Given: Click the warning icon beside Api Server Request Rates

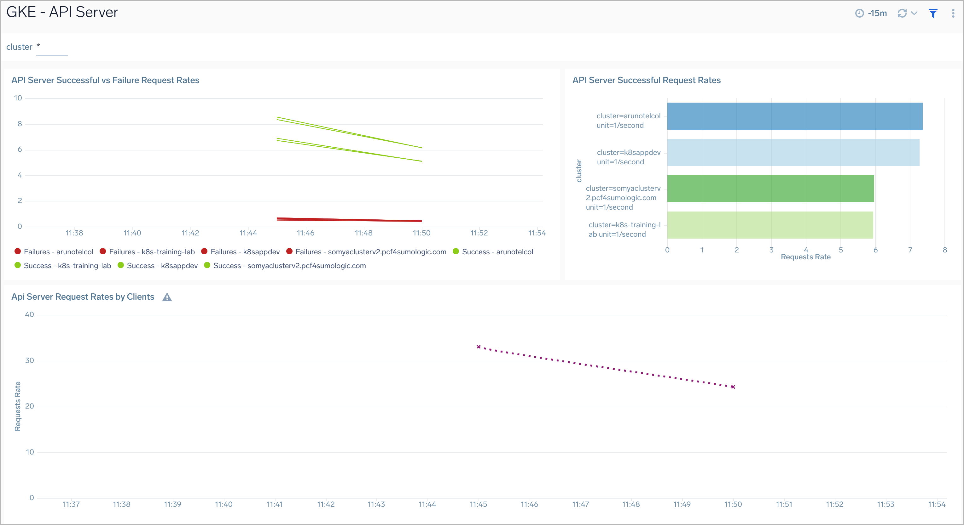Looking at the screenshot, I should click(x=167, y=297).
